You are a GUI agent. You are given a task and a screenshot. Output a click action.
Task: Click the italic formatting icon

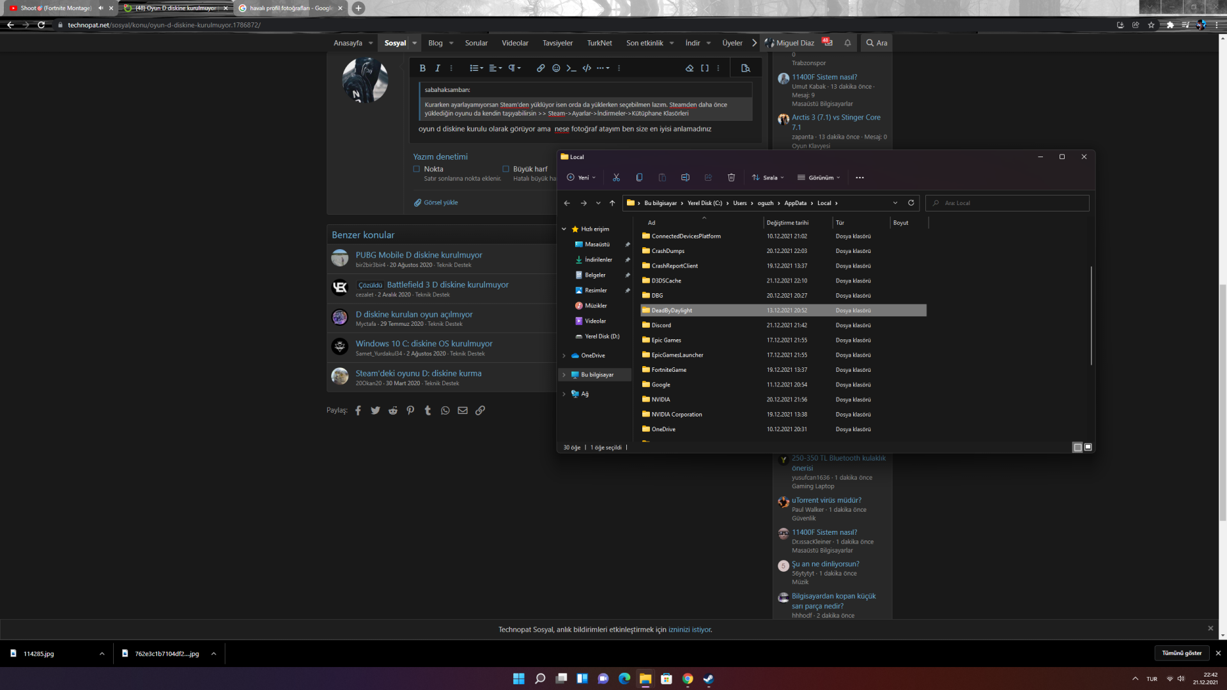point(438,68)
